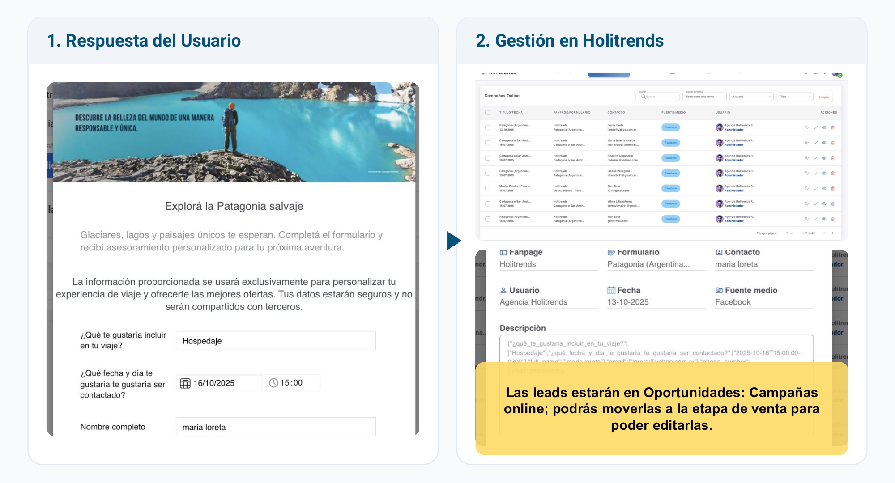View the Vilma LilianaPerez lead details

824,203
